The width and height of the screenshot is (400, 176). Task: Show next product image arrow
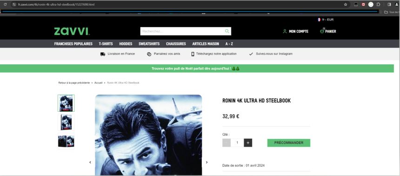(207, 162)
